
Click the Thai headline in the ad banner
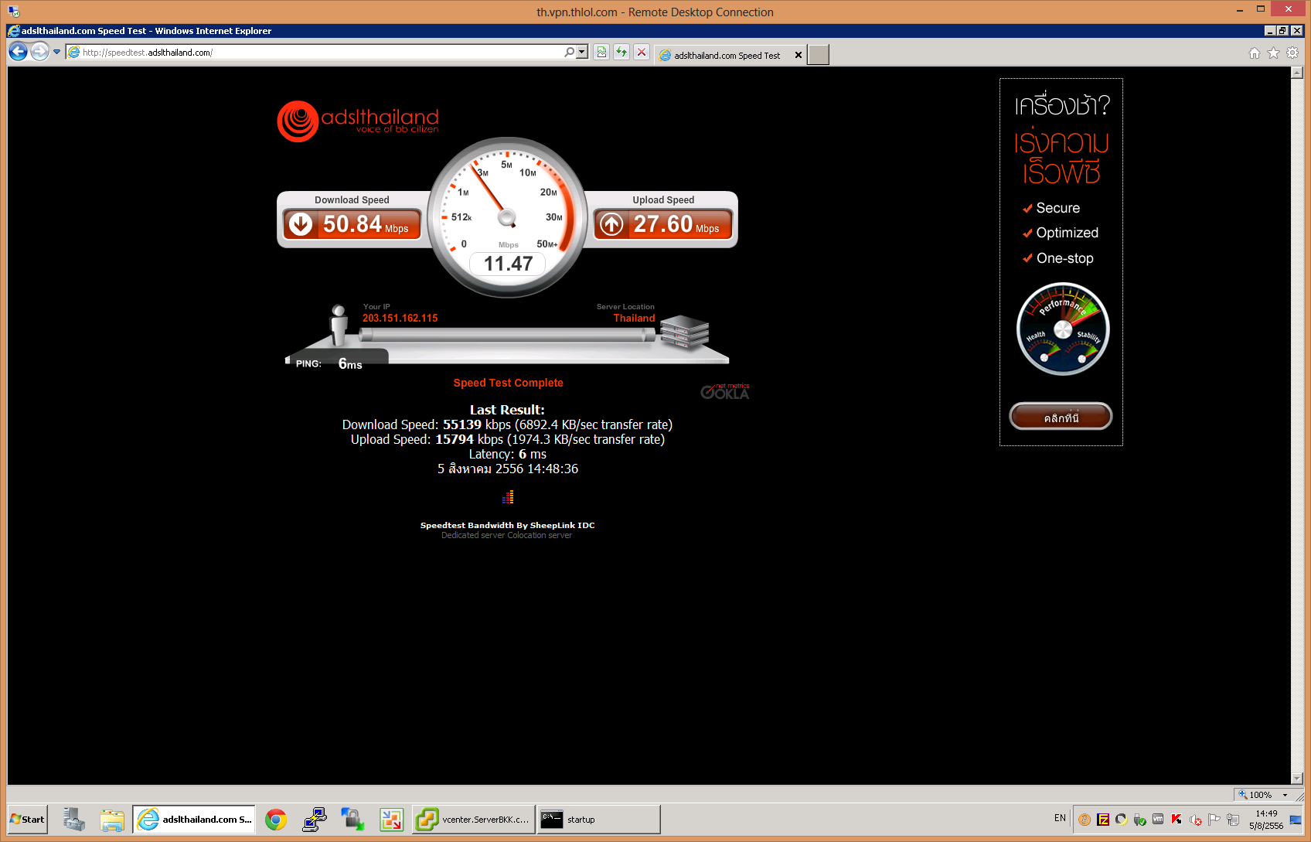[1062, 139]
